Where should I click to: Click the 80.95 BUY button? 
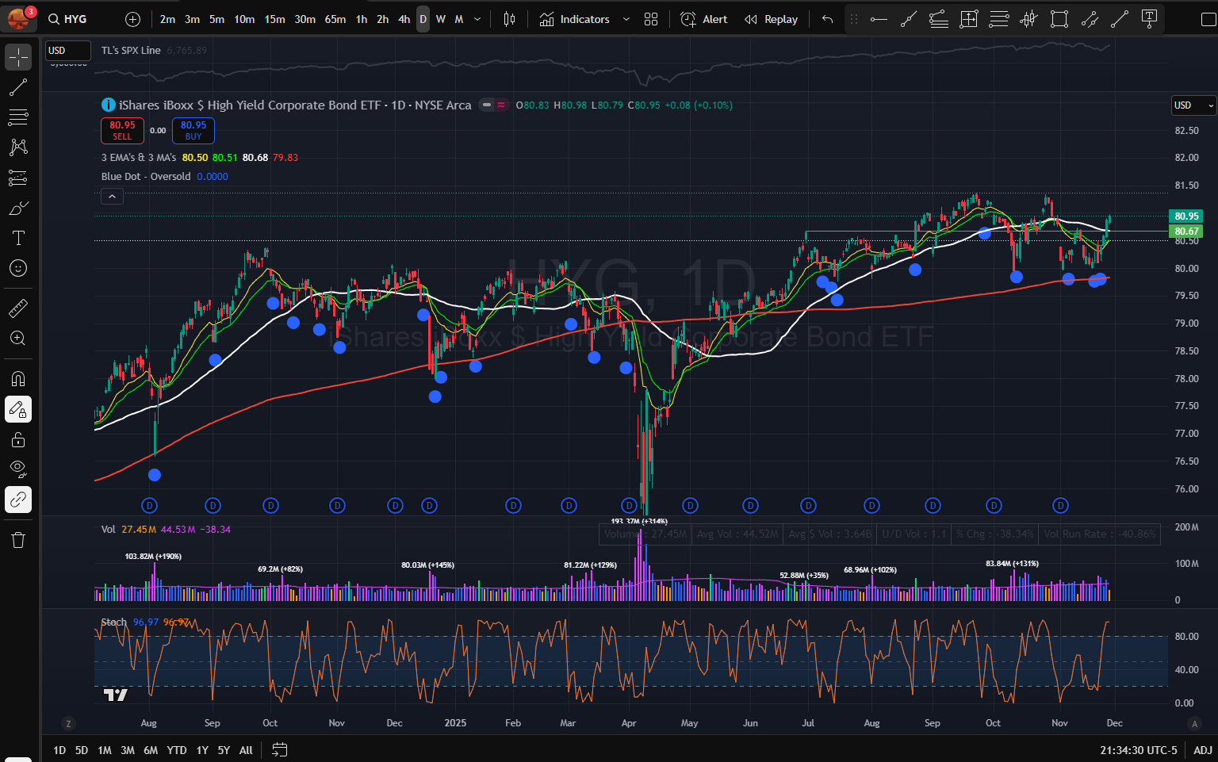pyautogui.click(x=193, y=130)
